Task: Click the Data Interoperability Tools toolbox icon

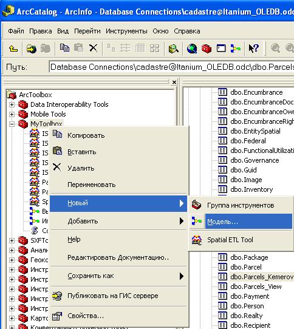Action: click(x=23, y=104)
